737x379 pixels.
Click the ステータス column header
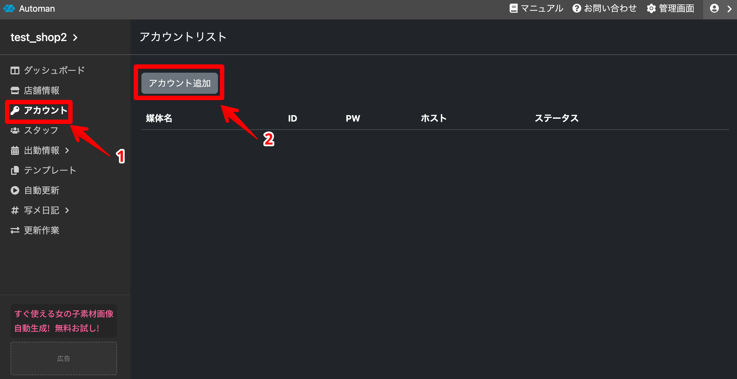click(557, 118)
